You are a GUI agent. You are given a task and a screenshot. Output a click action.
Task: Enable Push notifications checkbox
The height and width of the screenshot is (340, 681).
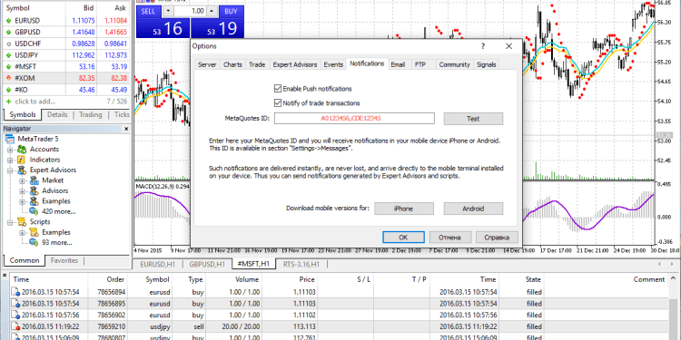tap(278, 89)
